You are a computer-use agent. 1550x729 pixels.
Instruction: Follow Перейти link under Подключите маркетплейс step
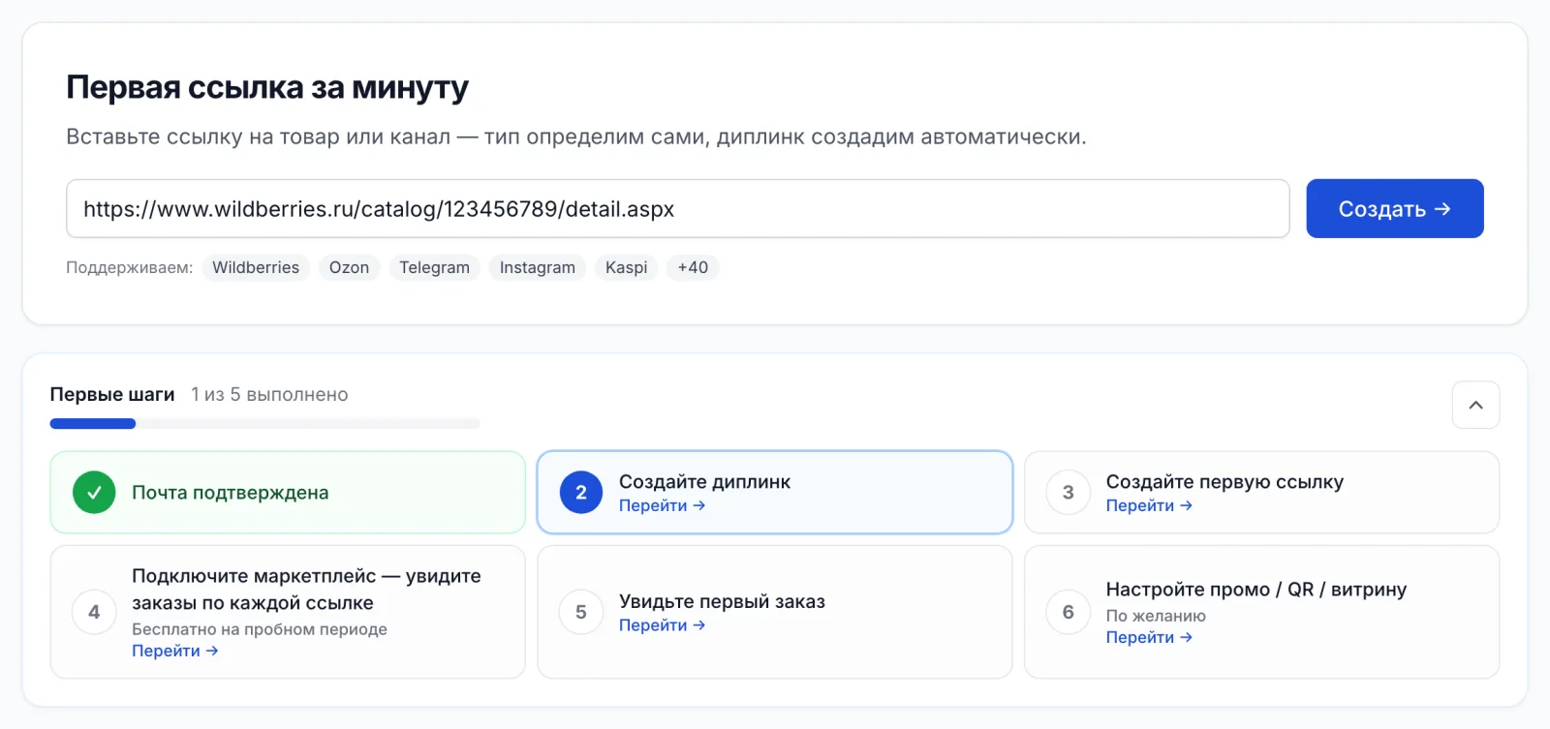[x=175, y=651]
